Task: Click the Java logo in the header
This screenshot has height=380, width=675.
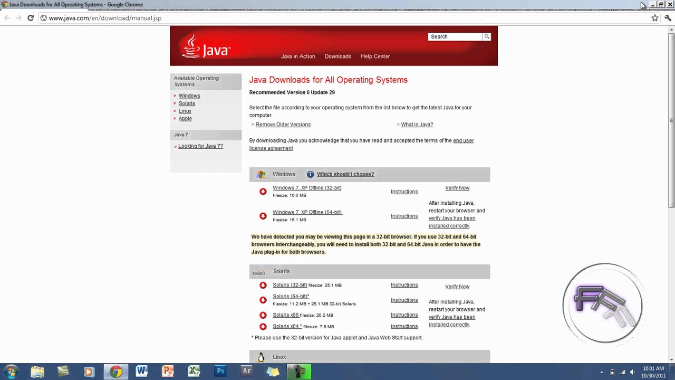Action: [206, 46]
